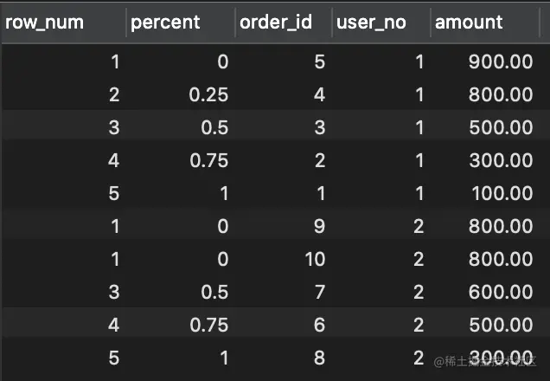Click order_id cell showing 8
This screenshot has width=550, height=381.
320,358
